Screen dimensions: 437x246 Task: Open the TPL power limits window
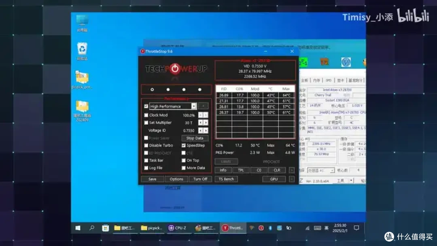point(241,170)
